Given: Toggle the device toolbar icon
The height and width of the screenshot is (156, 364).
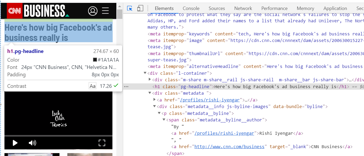Looking at the screenshot, I should tap(140, 8).
